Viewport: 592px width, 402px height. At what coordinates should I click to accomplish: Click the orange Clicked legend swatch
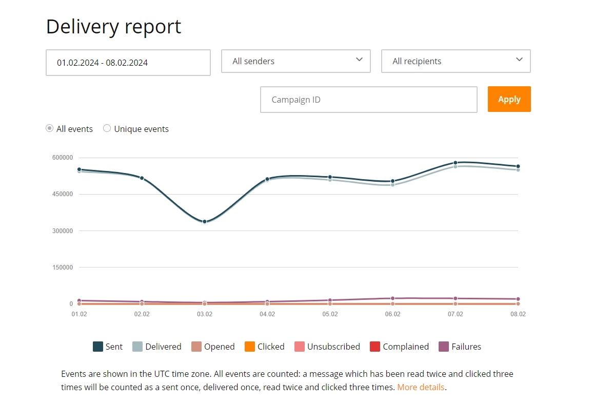tap(249, 347)
